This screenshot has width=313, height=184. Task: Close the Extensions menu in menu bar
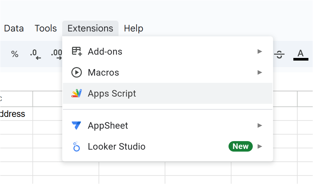point(90,28)
